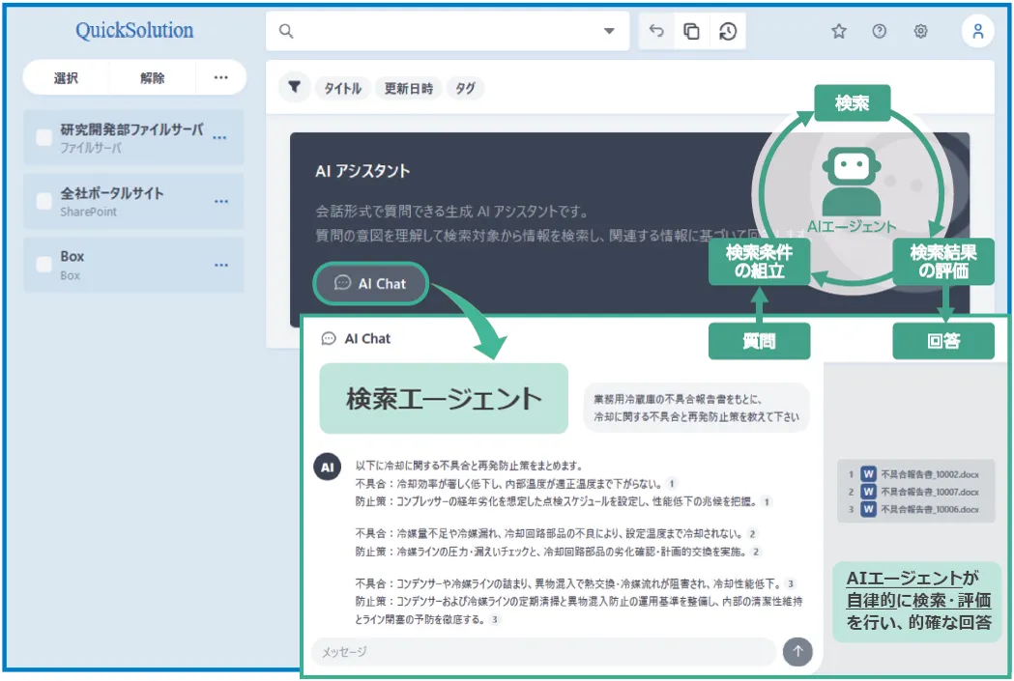1014x681 pixels.
Task: Launch the AI Chat assistant button
Action: (369, 283)
